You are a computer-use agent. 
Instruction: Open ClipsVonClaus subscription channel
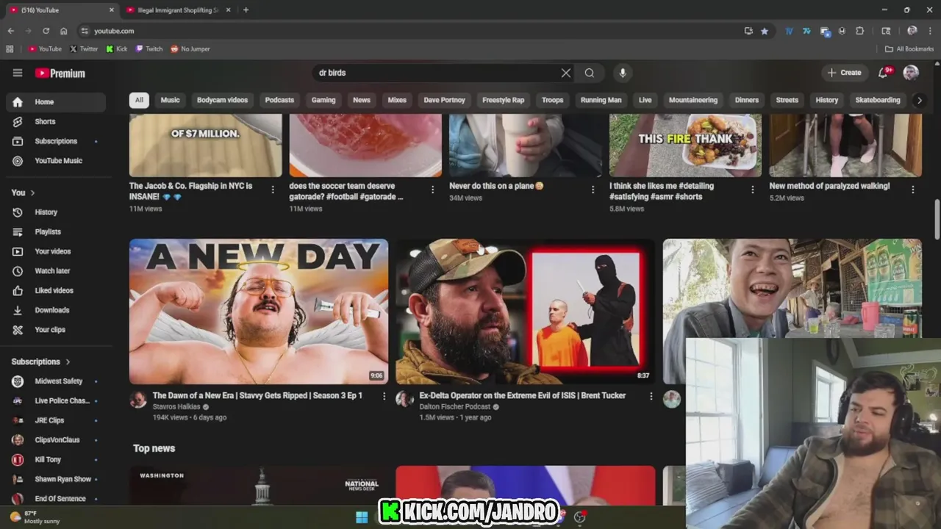(x=56, y=440)
